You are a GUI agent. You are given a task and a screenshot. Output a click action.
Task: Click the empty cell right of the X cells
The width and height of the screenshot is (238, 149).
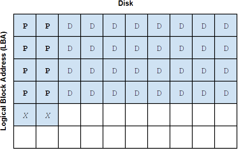(x=69, y=115)
